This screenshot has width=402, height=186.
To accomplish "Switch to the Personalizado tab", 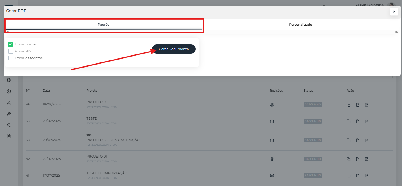I will pyautogui.click(x=300, y=25).
